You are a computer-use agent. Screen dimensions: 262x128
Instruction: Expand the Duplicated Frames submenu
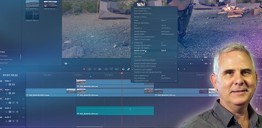154,81
